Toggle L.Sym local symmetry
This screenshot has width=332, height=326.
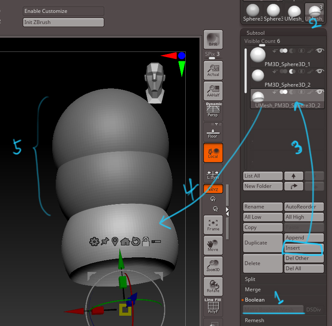point(213,174)
